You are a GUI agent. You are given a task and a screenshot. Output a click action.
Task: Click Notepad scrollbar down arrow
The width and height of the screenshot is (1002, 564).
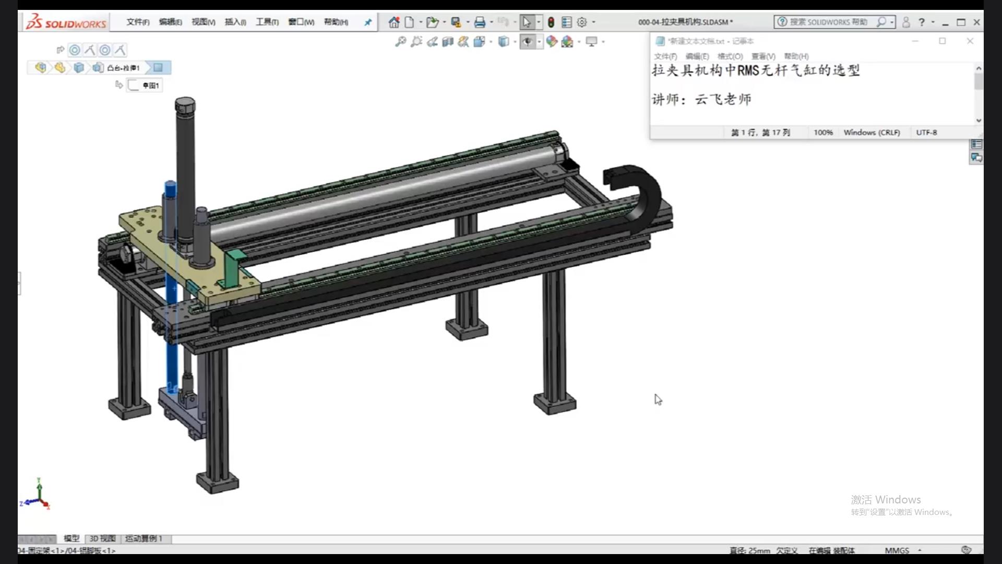click(x=979, y=120)
